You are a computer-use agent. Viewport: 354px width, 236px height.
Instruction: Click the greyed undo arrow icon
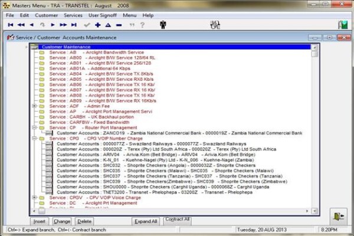coord(42,25)
